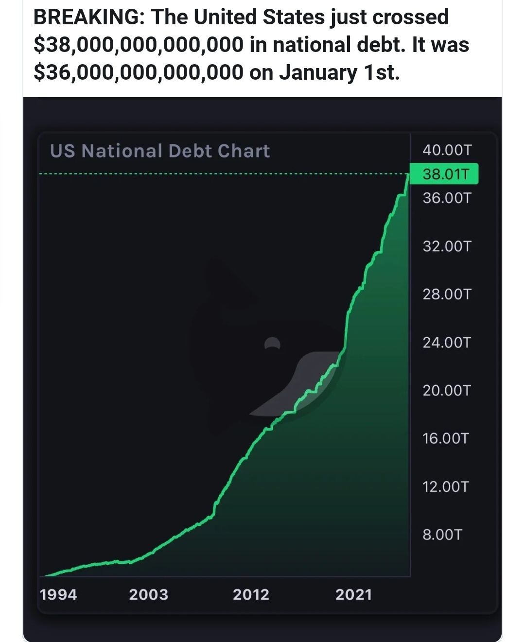Image resolution: width=525 pixels, height=642 pixels.
Task: Click the 32.00T axis label
Action: pos(447,246)
